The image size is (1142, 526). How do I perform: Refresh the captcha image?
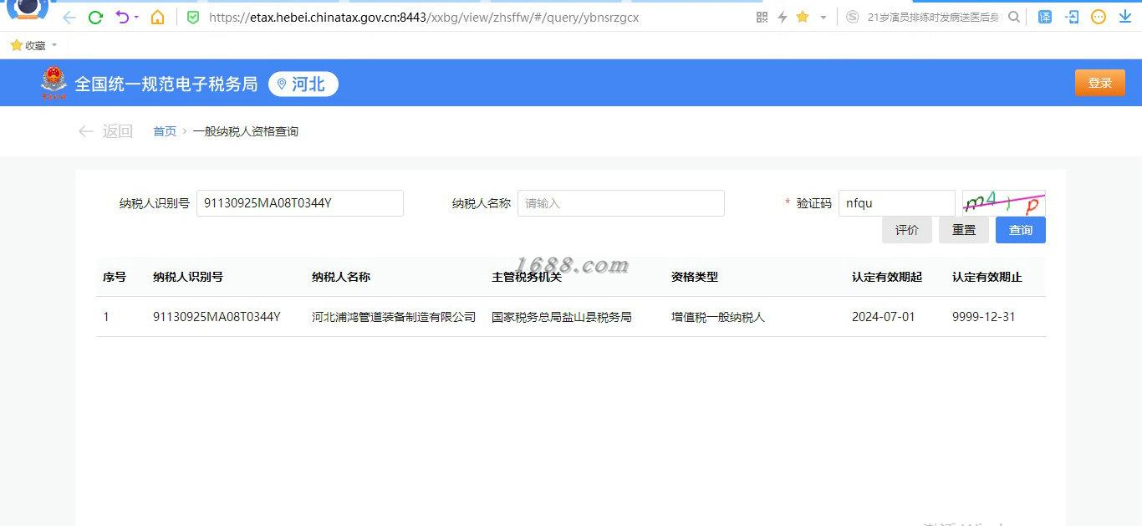click(x=1004, y=203)
